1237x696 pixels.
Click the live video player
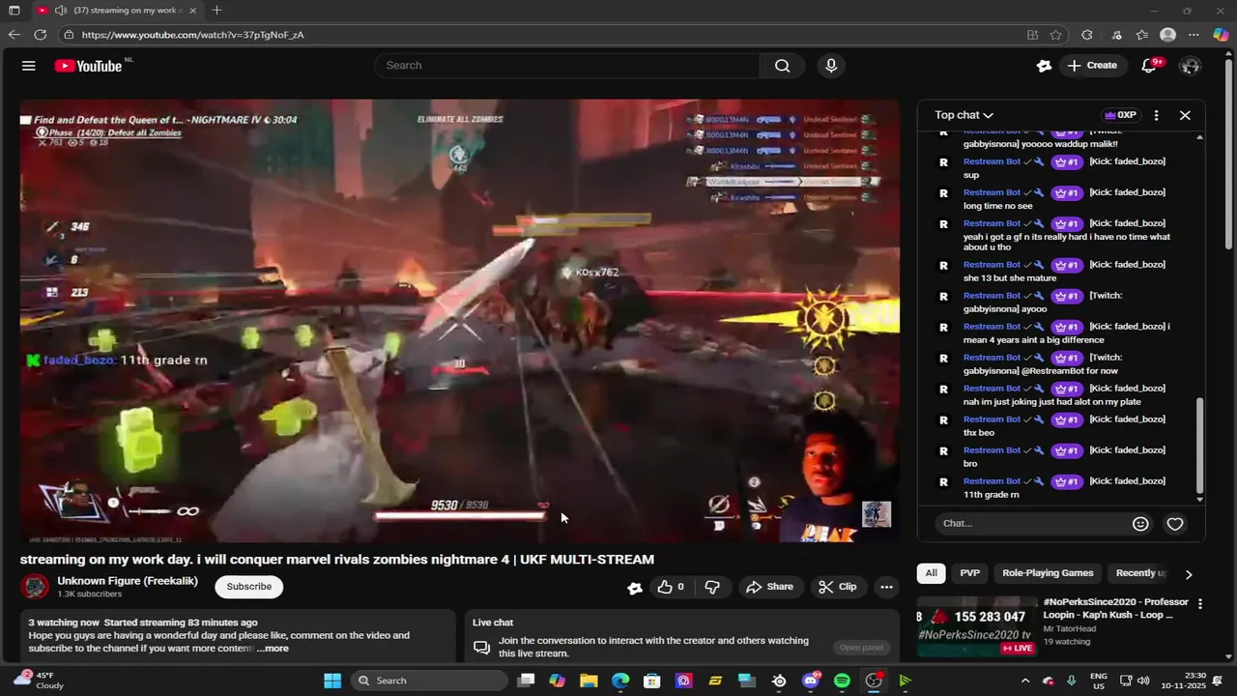(460, 321)
